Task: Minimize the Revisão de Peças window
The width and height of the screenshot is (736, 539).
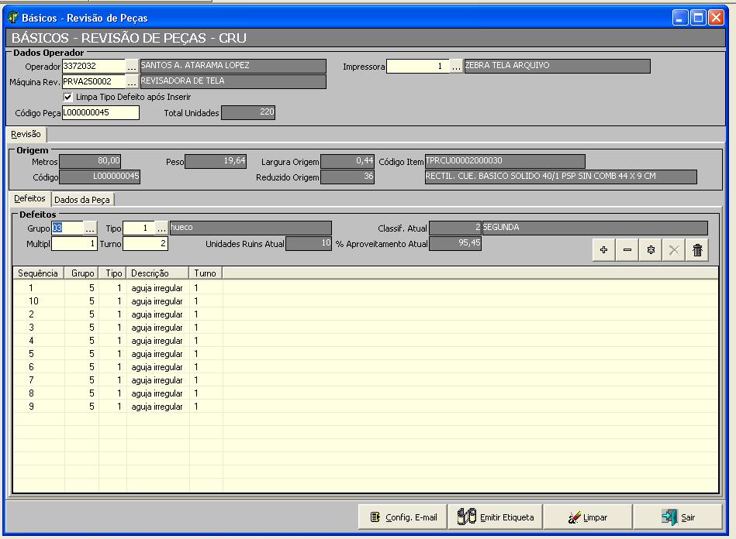Action: pyautogui.click(x=680, y=17)
